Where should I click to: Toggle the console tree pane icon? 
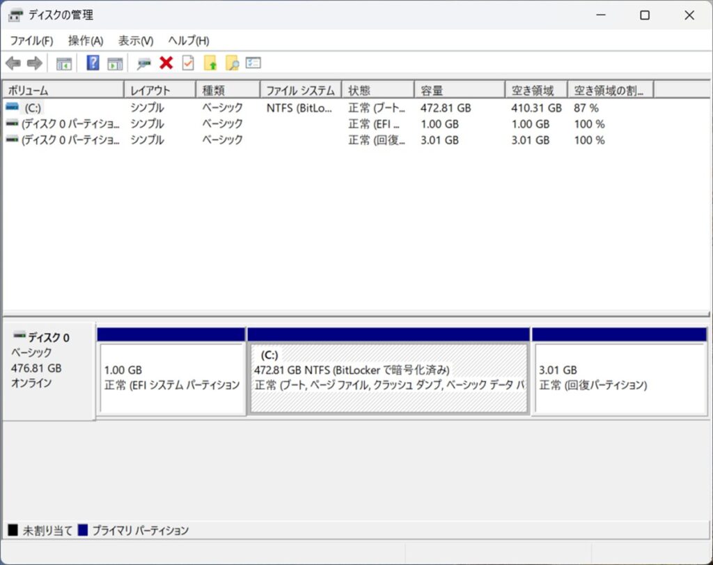[x=64, y=63]
